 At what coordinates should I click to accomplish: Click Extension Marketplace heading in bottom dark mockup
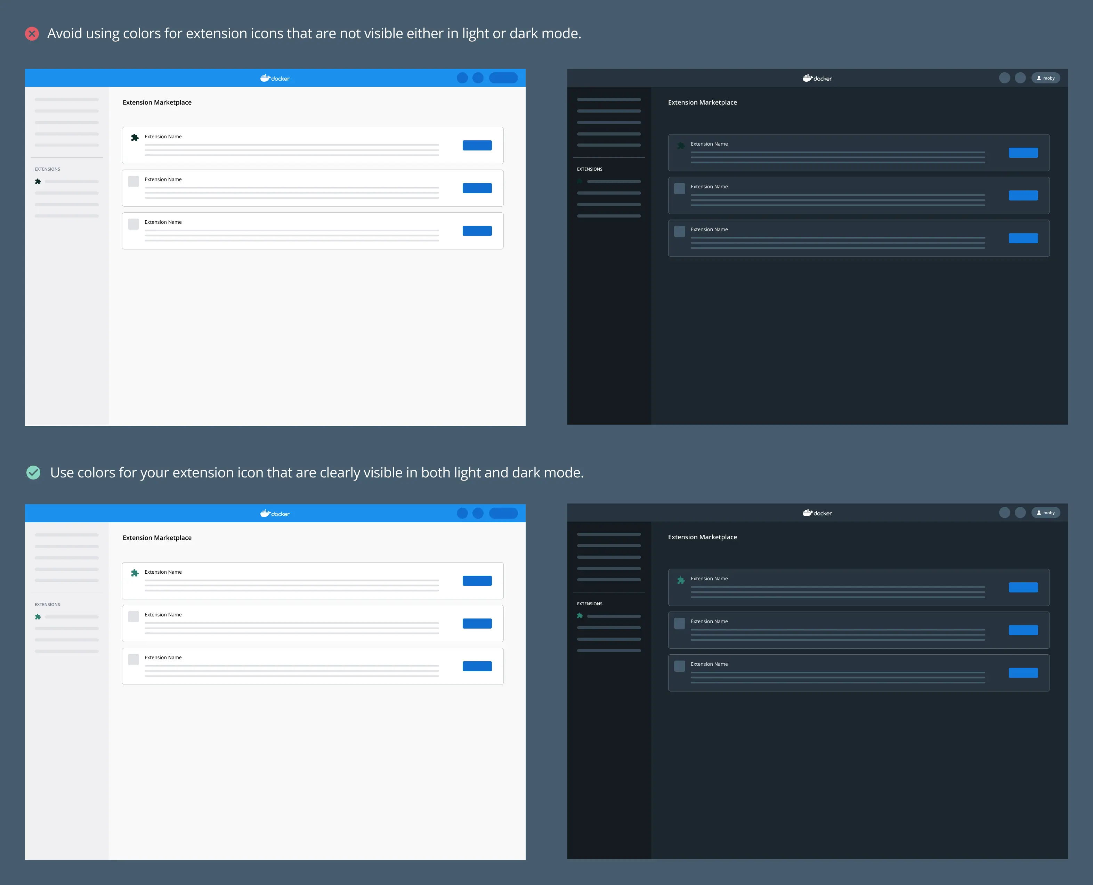pyautogui.click(x=702, y=537)
